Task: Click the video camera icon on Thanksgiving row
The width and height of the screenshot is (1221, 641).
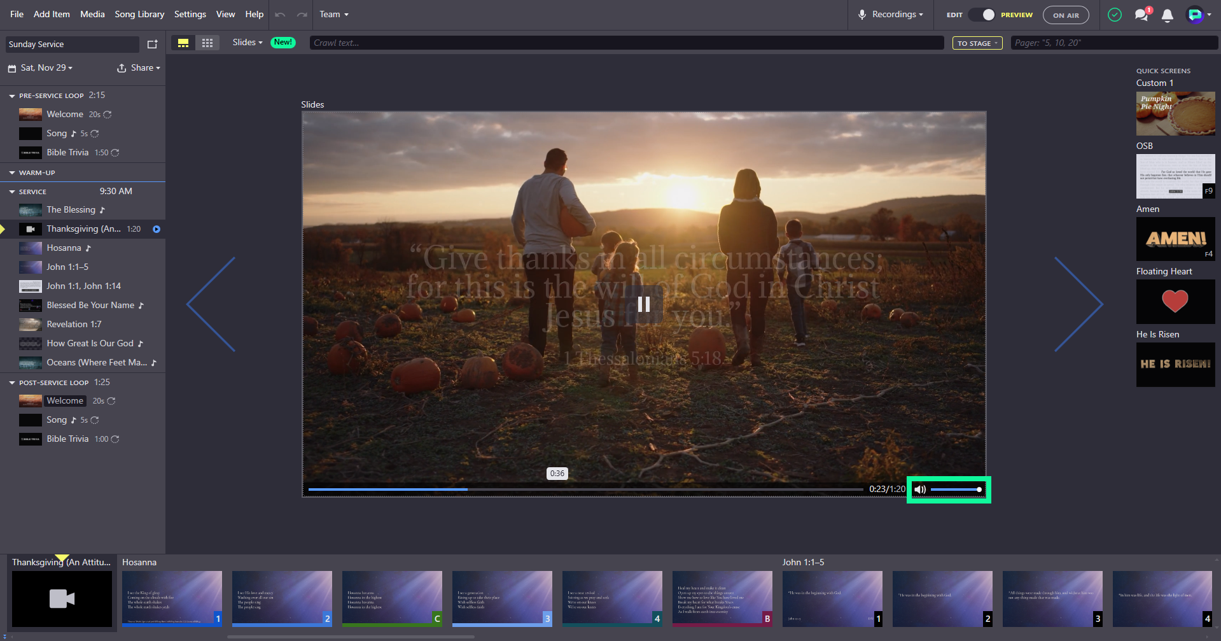Action: pos(30,229)
